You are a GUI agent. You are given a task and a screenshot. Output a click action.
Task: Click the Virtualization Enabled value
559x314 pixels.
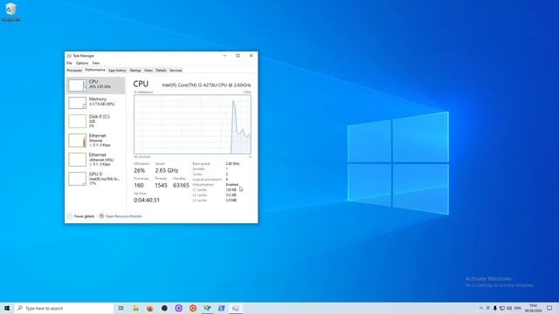point(232,185)
